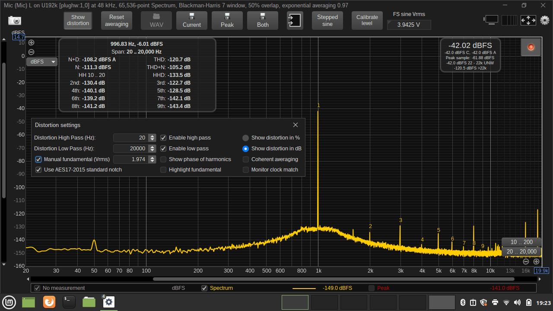The width and height of the screenshot is (553, 311).
Task: Close the Distortion settings panel
Action: tap(296, 125)
